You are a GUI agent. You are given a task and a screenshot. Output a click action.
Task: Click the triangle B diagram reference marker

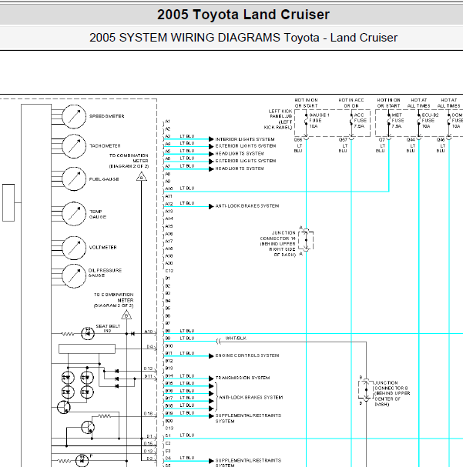(x=126, y=315)
